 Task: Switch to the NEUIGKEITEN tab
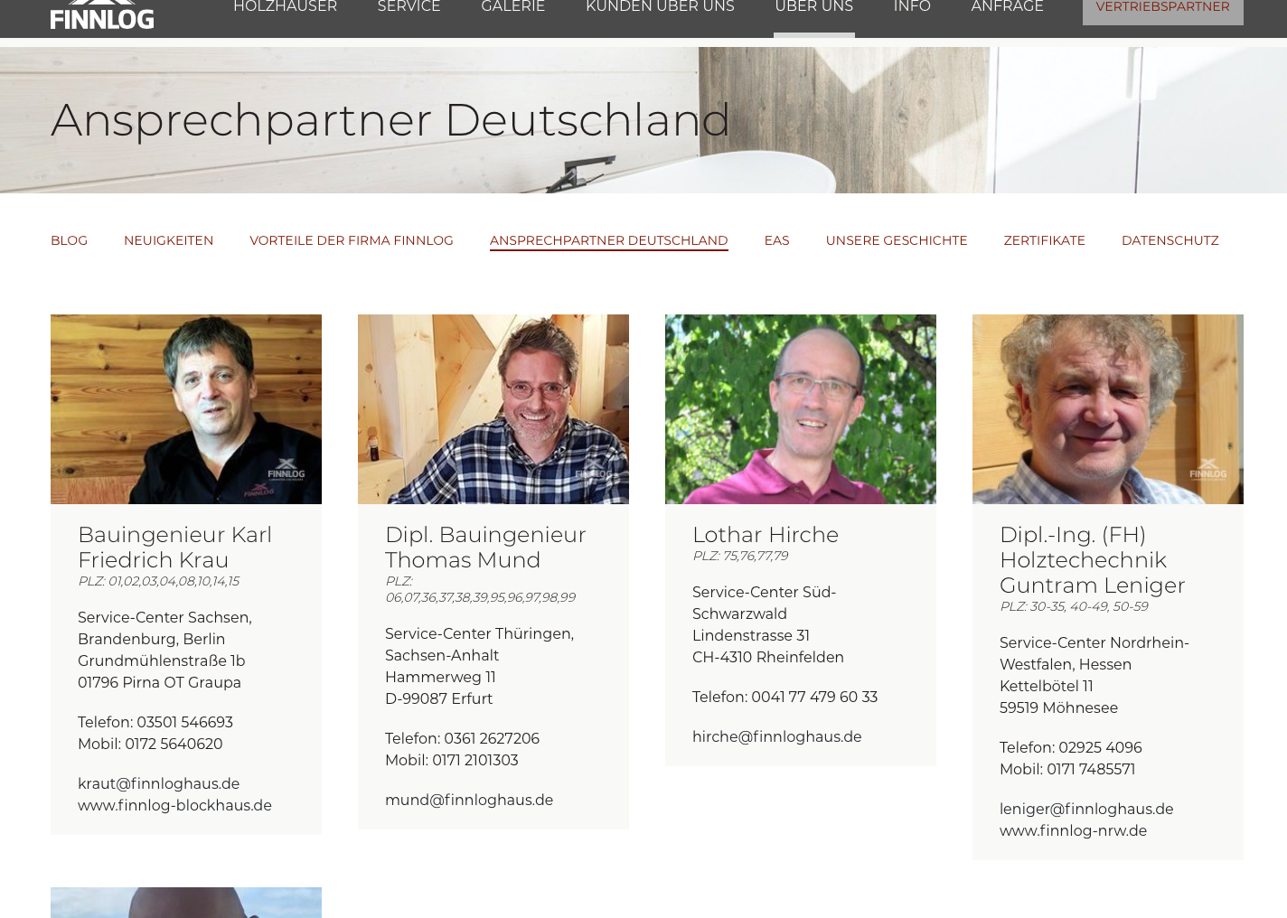tap(168, 240)
